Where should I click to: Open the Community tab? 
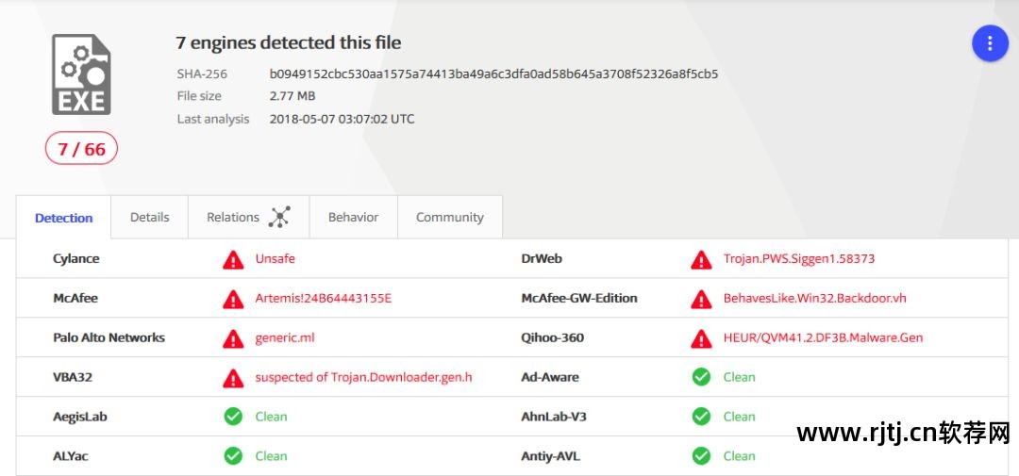450,217
